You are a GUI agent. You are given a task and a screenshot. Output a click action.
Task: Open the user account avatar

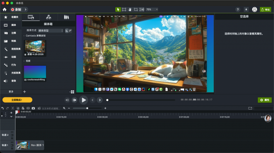(254, 9)
